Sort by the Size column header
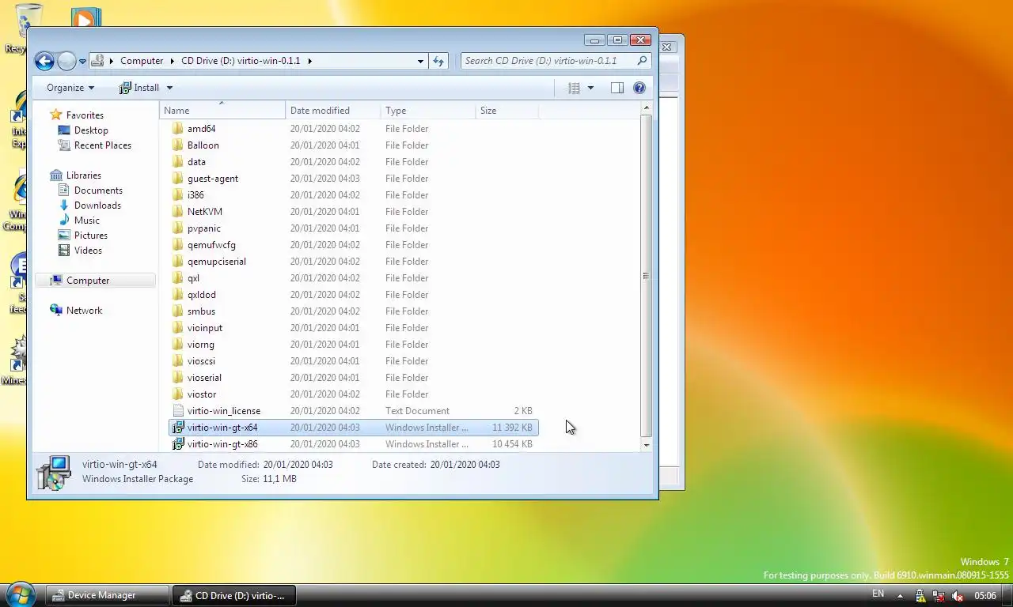Image resolution: width=1013 pixels, height=607 pixels. (507, 111)
